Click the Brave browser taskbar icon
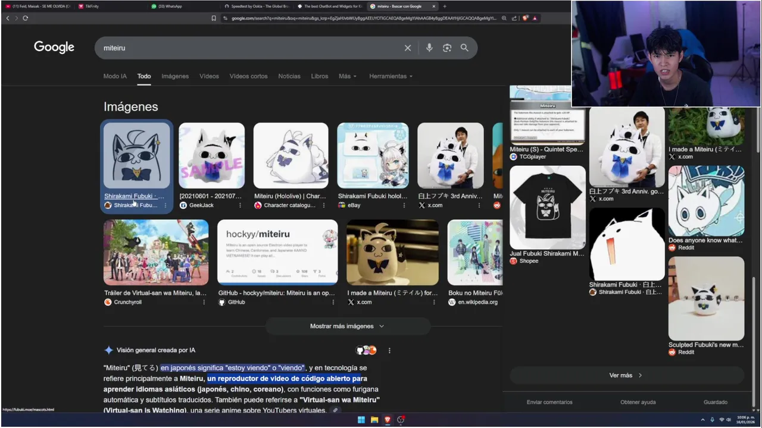762x428 pixels. [388, 420]
